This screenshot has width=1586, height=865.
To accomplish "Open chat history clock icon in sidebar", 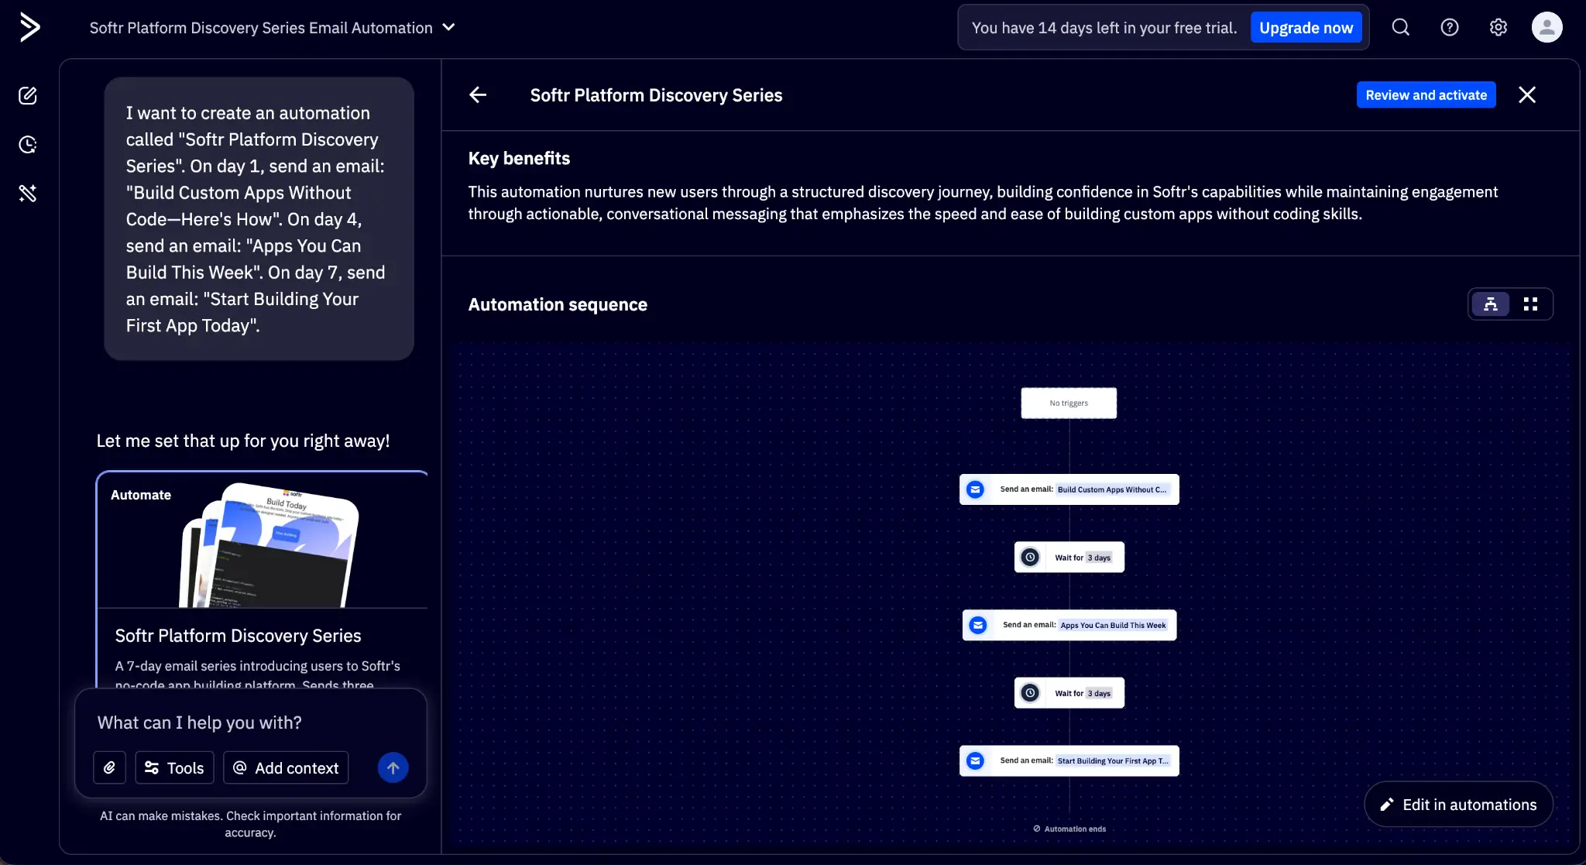I will pos(28,145).
